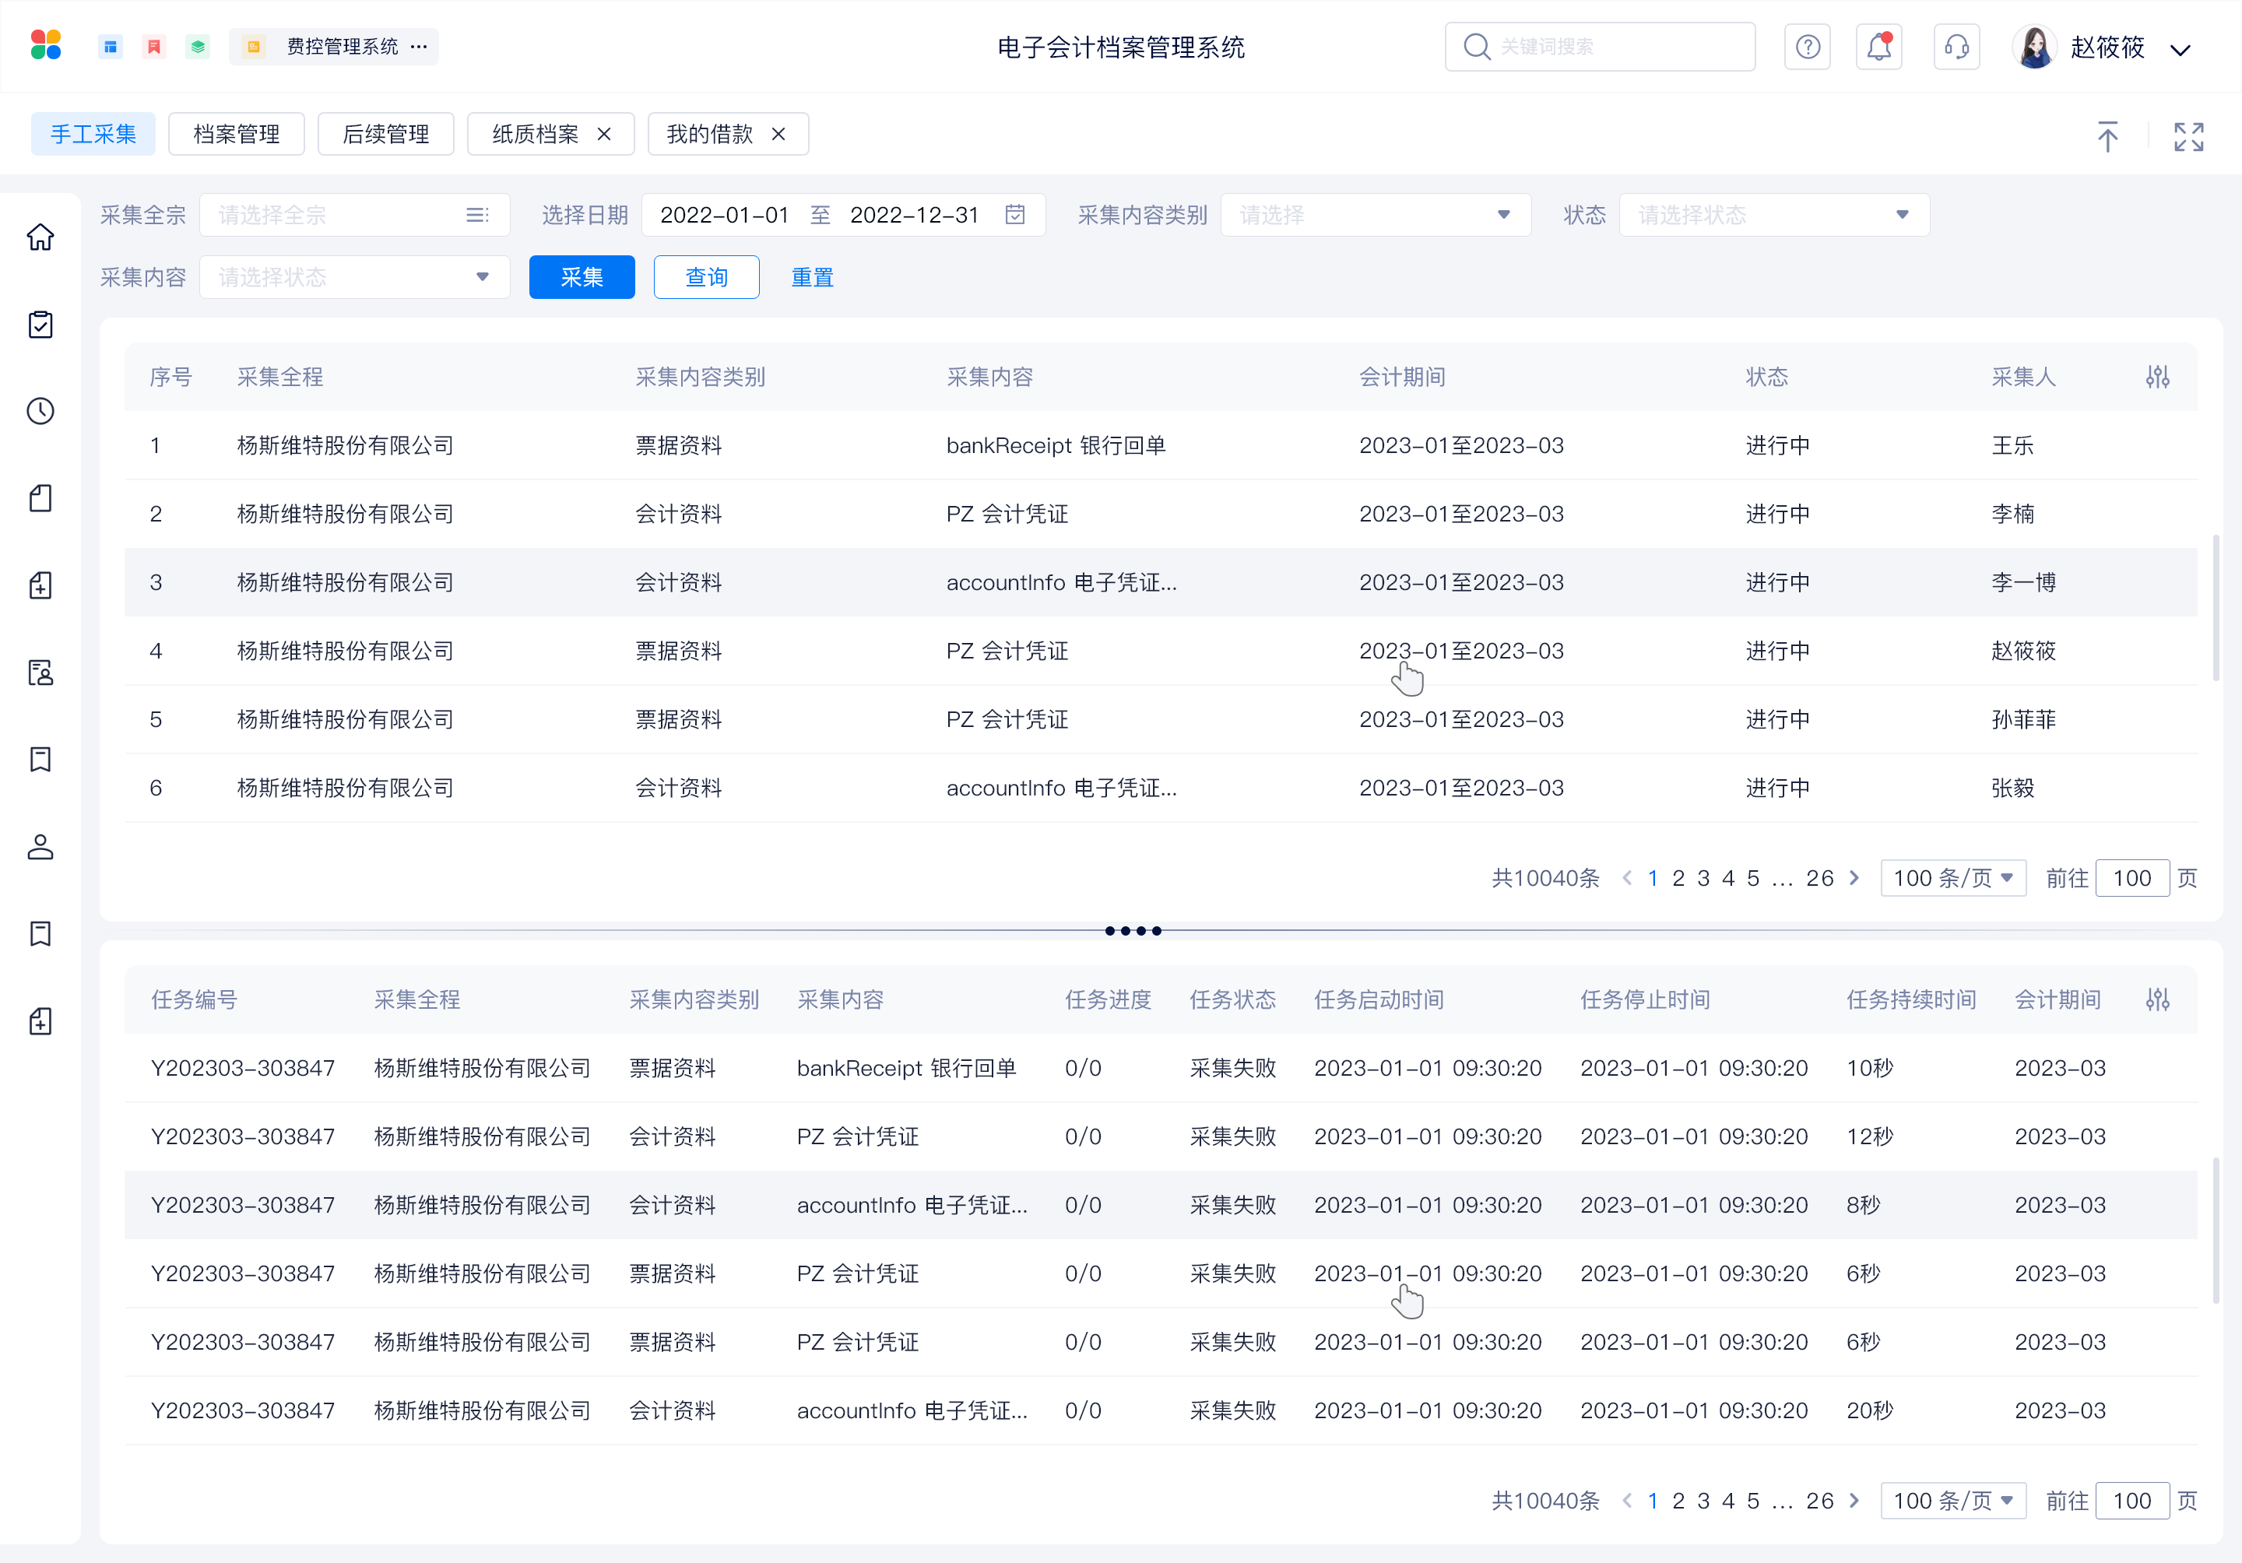
Task: Click the scroll-to-top arrow icon
Action: pyautogui.click(x=2107, y=137)
